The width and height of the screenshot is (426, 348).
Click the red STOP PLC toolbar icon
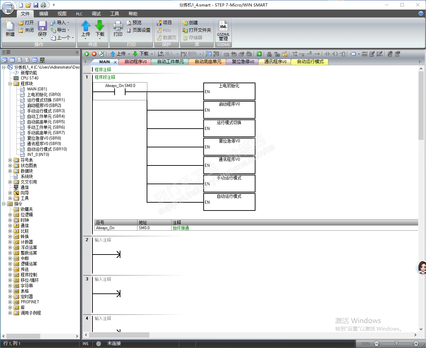(94, 54)
